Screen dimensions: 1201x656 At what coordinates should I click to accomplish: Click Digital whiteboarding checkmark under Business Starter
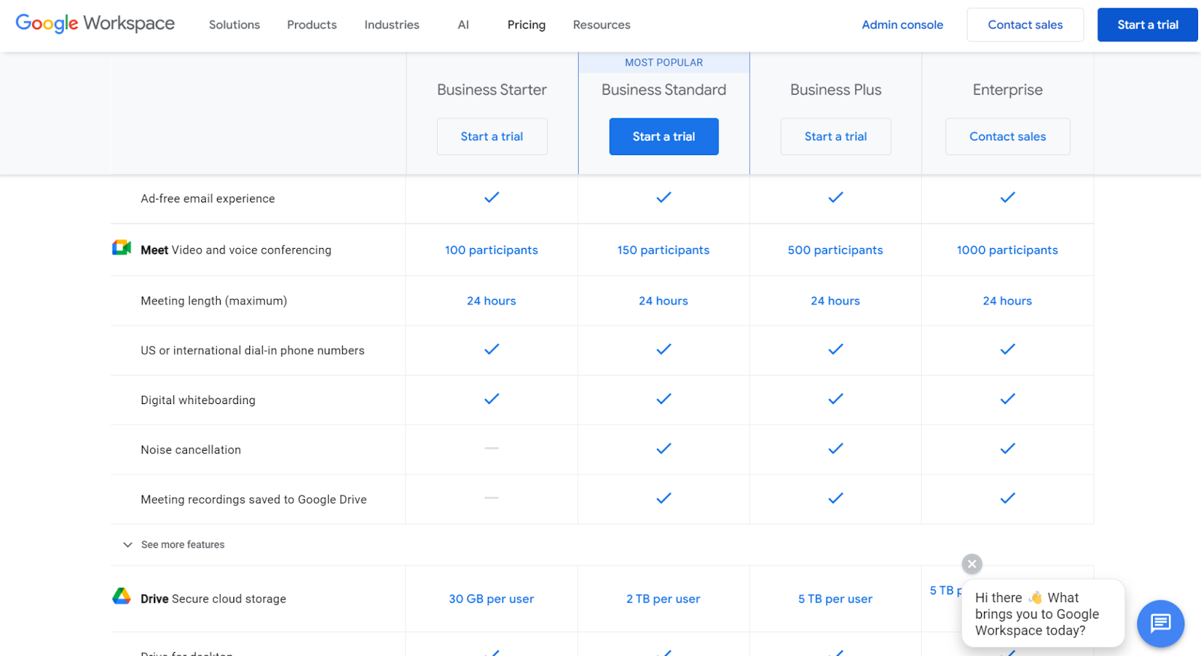(x=492, y=399)
